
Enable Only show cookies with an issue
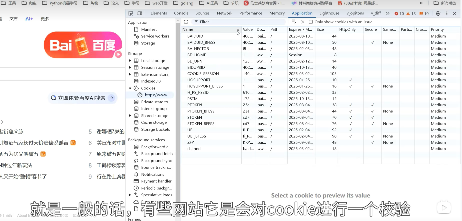(311, 22)
